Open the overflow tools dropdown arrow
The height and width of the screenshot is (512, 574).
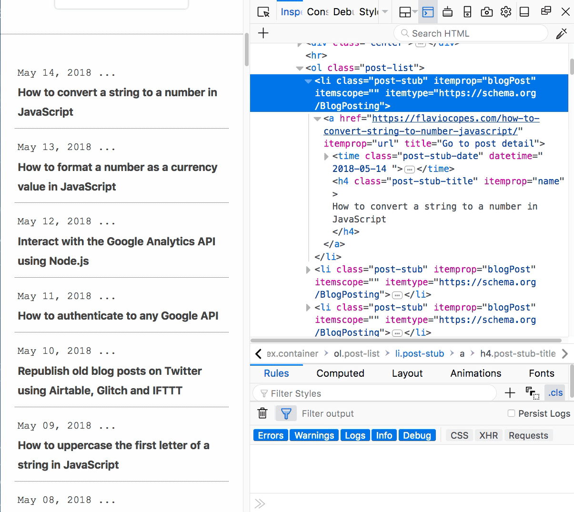click(x=385, y=12)
